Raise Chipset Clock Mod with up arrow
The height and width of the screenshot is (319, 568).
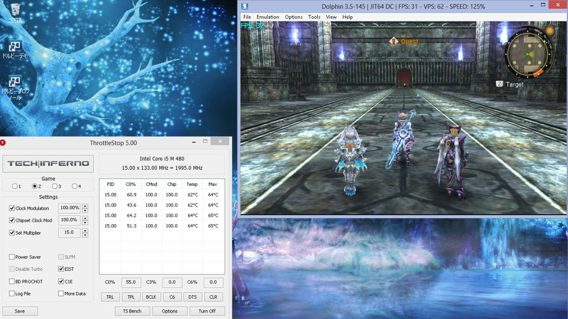coord(85,219)
